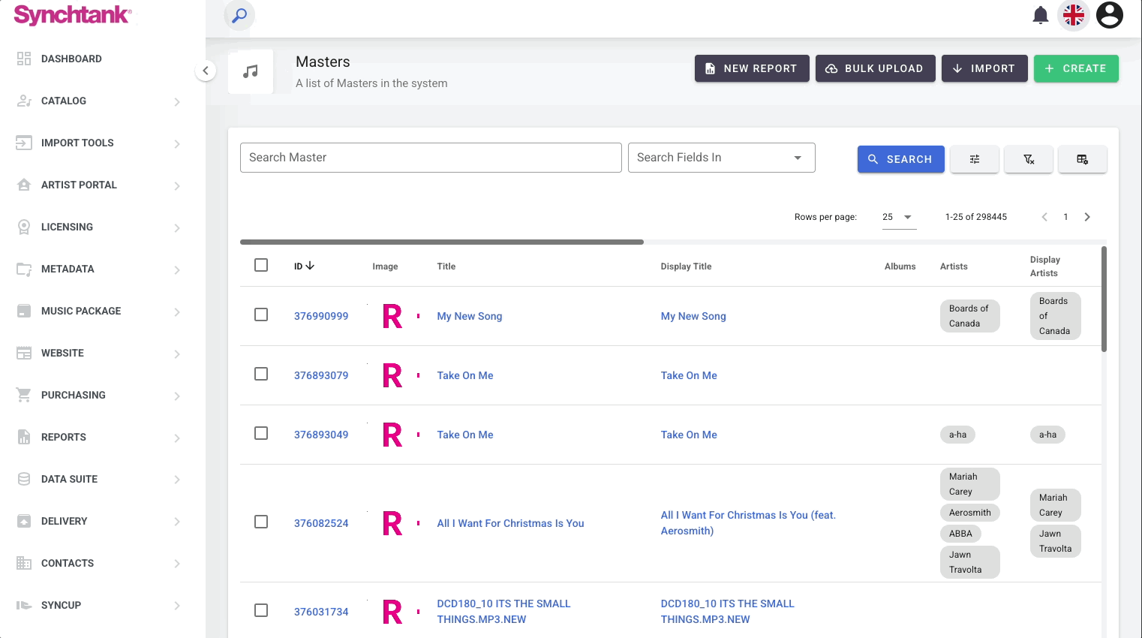
Task: Click the Contacts sidebar icon
Action: [x=24, y=563]
